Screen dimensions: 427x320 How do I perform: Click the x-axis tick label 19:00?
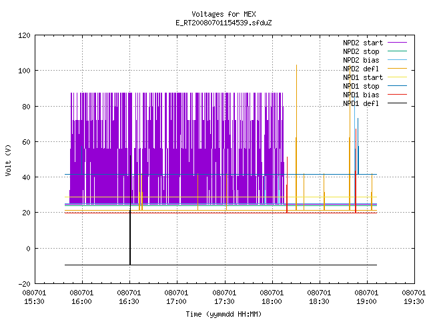tap(366, 301)
